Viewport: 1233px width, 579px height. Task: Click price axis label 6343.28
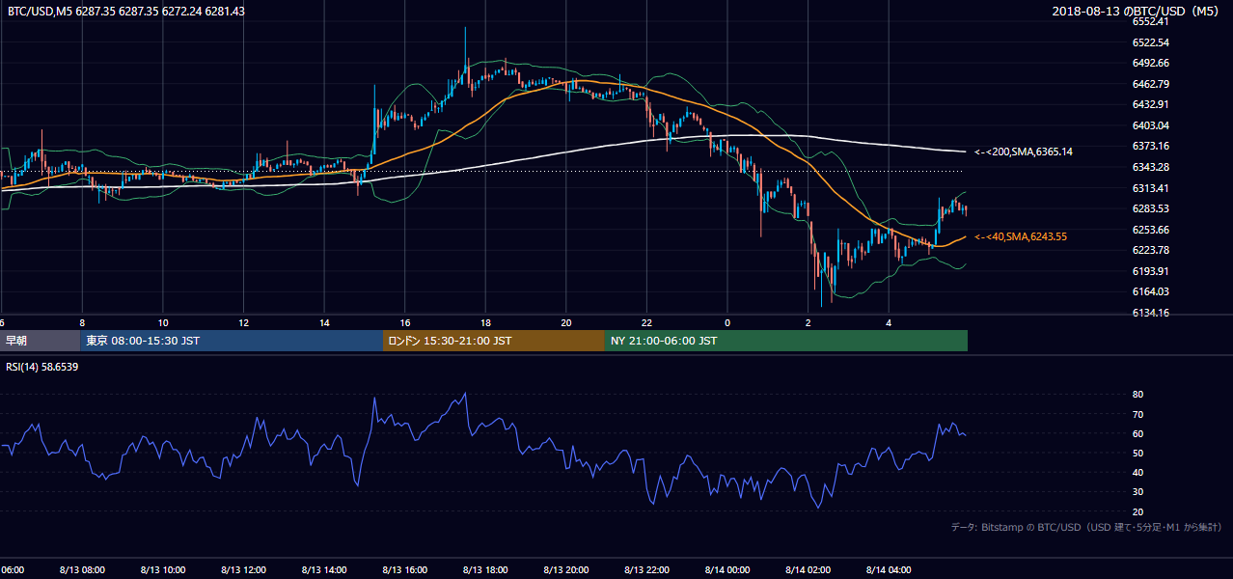coord(1151,167)
